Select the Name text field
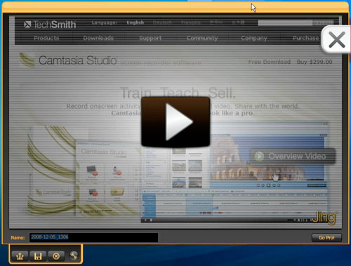The width and height of the screenshot is (351, 266). (93, 237)
